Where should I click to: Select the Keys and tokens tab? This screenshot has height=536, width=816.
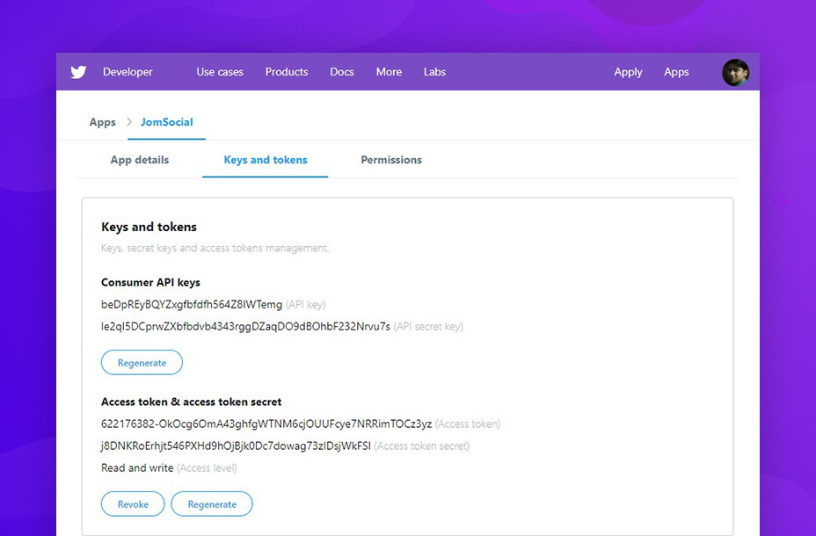(x=266, y=160)
